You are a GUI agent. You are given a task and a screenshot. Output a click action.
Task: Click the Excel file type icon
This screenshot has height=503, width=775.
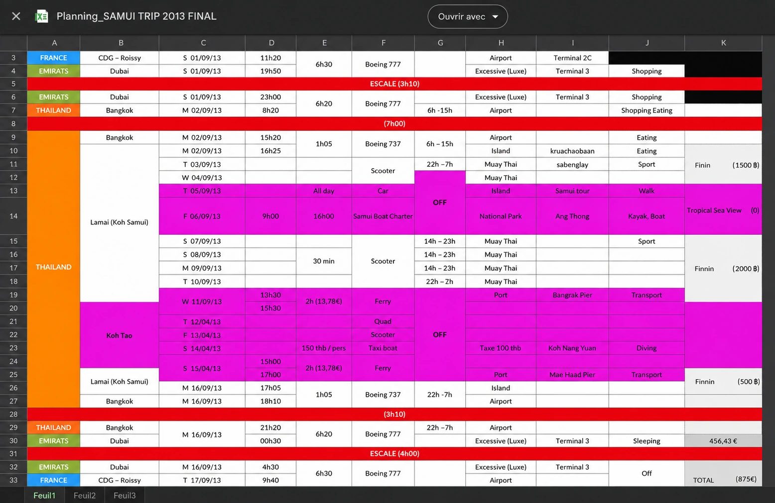[42, 16]
